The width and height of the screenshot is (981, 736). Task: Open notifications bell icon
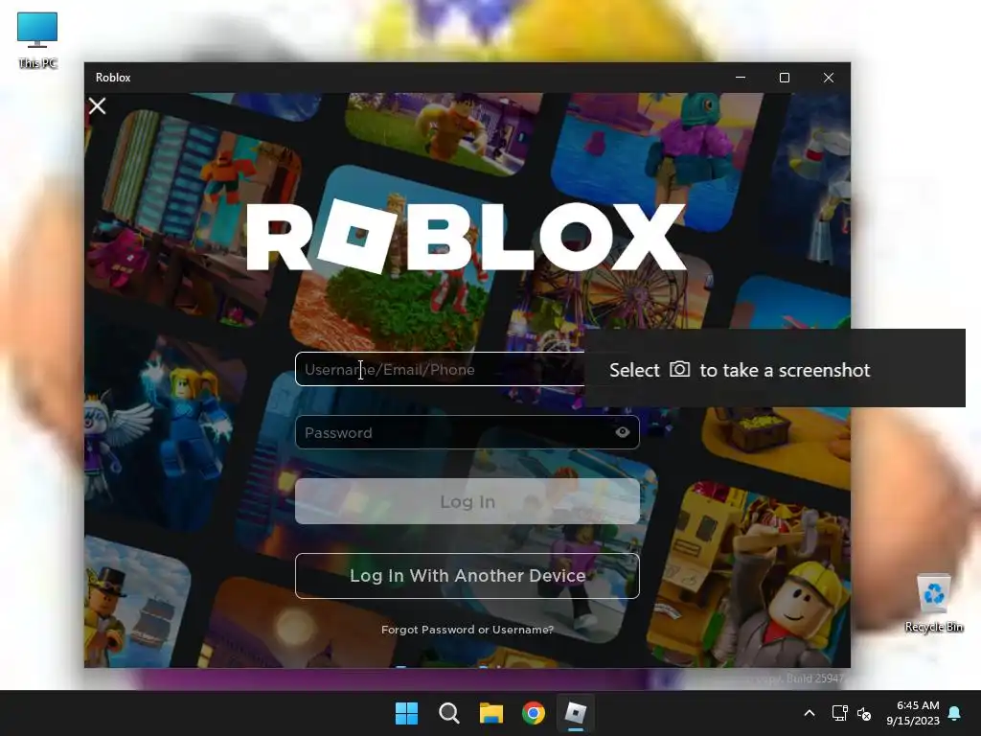tap(955, 713)
